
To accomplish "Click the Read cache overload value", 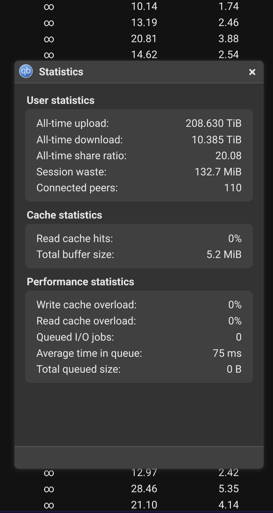I will pyautogui.click(x=235, y=321).
